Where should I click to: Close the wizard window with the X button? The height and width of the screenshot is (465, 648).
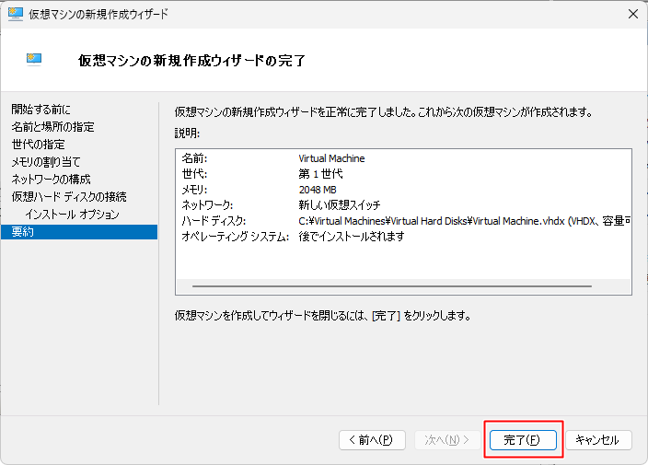tap(632, 15)
